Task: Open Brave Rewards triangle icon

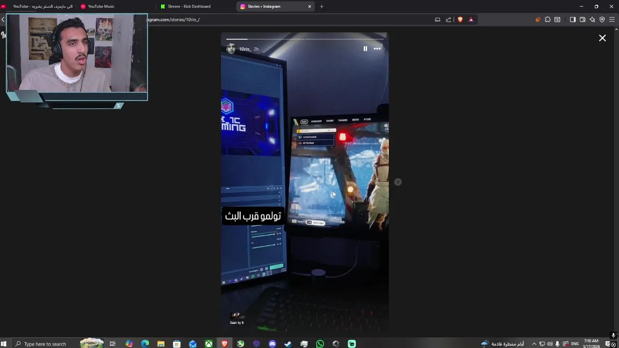Action: click(471, 19)
